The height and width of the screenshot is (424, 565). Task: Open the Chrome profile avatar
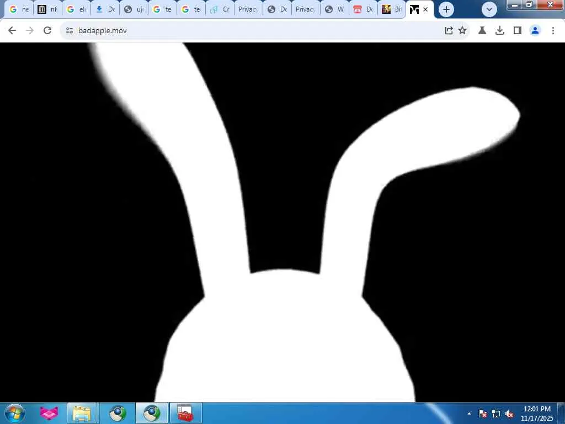[535, 31]
